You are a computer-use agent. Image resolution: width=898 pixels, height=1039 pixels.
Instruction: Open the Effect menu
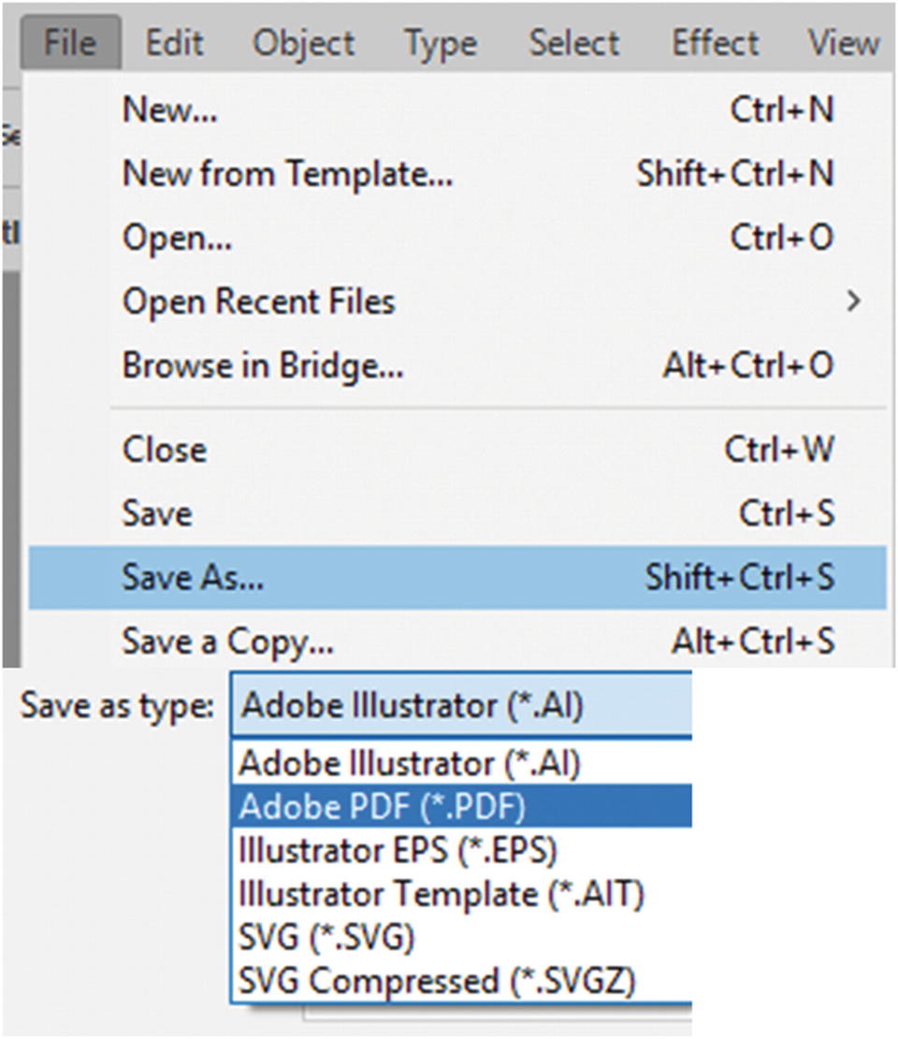(714, 43)
